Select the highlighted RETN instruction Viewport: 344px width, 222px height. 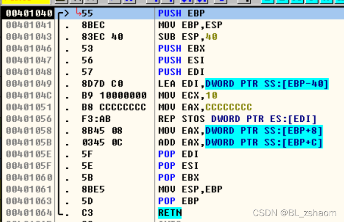tap(170, 213)
